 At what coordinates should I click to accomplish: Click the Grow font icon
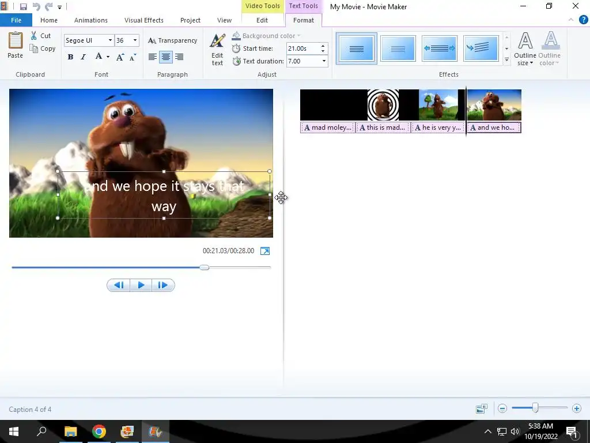(120, 57)
